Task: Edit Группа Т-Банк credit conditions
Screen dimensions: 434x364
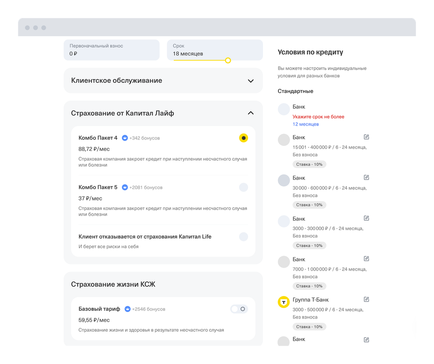Action: (366, 299)
